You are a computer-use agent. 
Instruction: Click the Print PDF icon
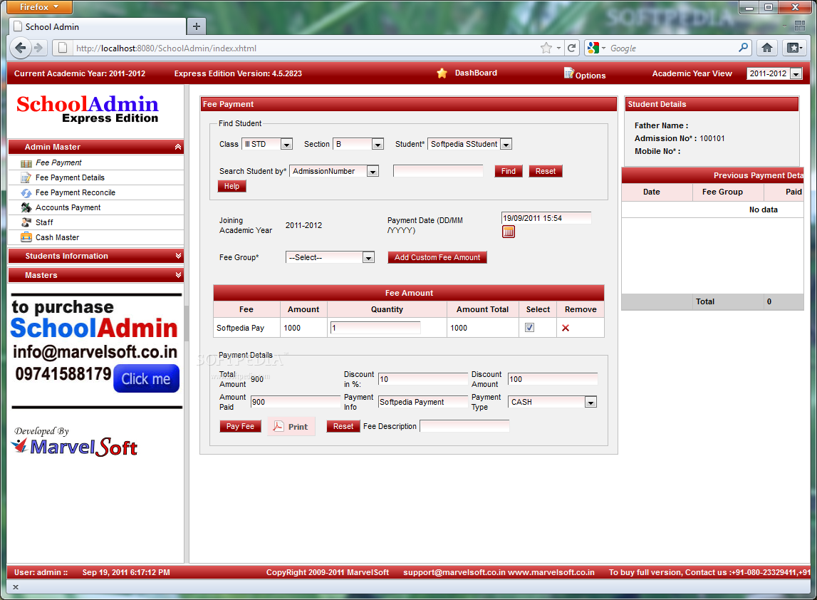(279, 426)
